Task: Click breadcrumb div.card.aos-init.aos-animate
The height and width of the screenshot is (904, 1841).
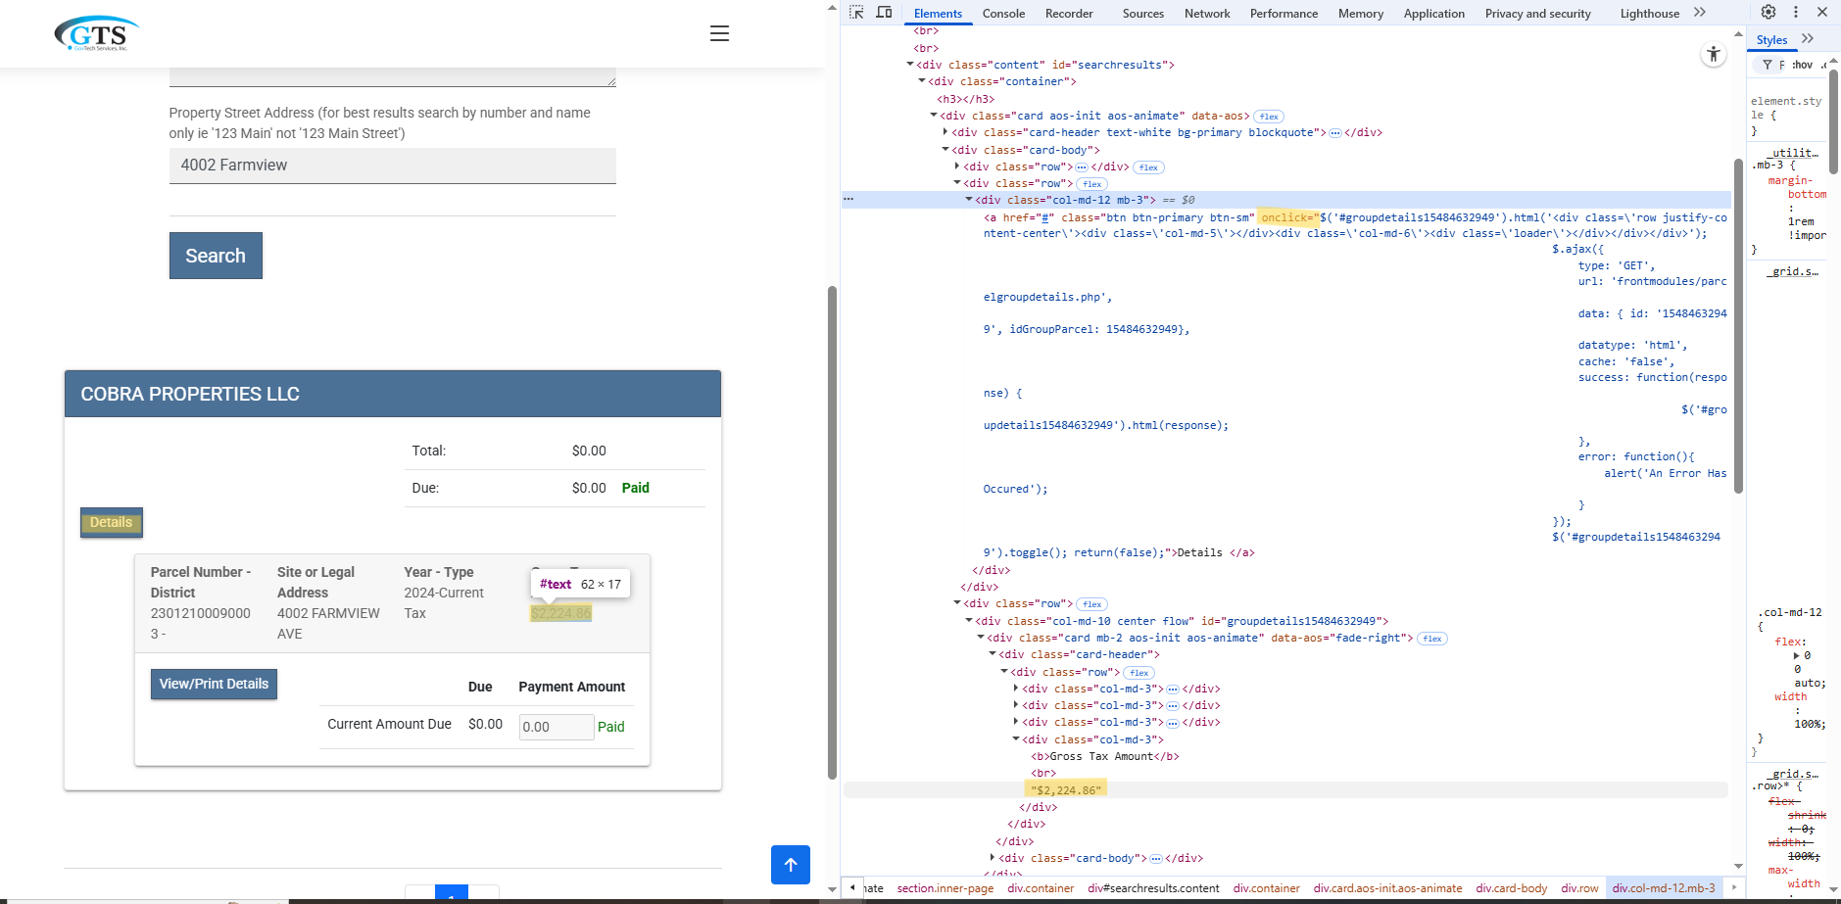Action: point(1387,888)
